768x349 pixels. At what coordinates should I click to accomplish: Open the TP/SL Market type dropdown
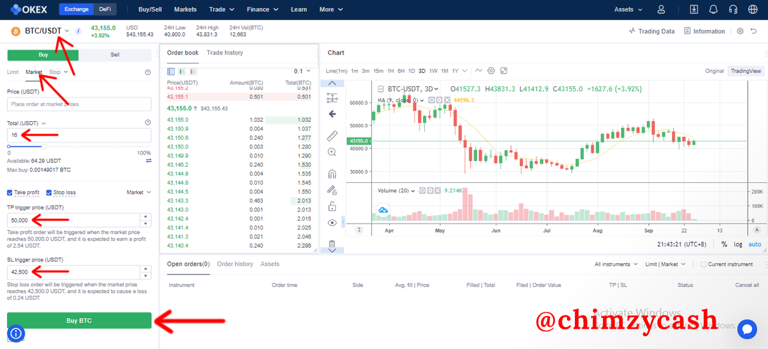[139, 192]
